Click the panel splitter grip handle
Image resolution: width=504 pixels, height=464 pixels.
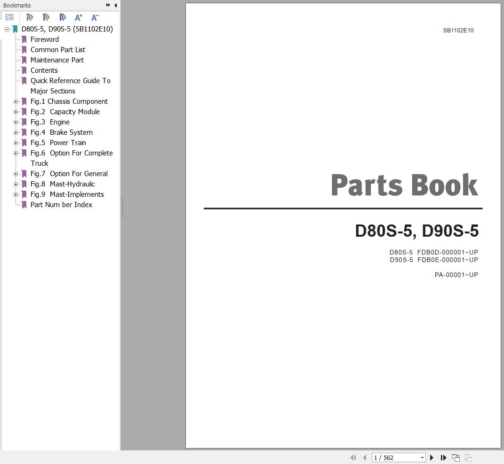pos(122,207)
